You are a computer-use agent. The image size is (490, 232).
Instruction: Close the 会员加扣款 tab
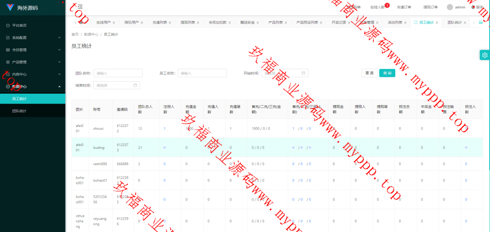coord(230,23)
